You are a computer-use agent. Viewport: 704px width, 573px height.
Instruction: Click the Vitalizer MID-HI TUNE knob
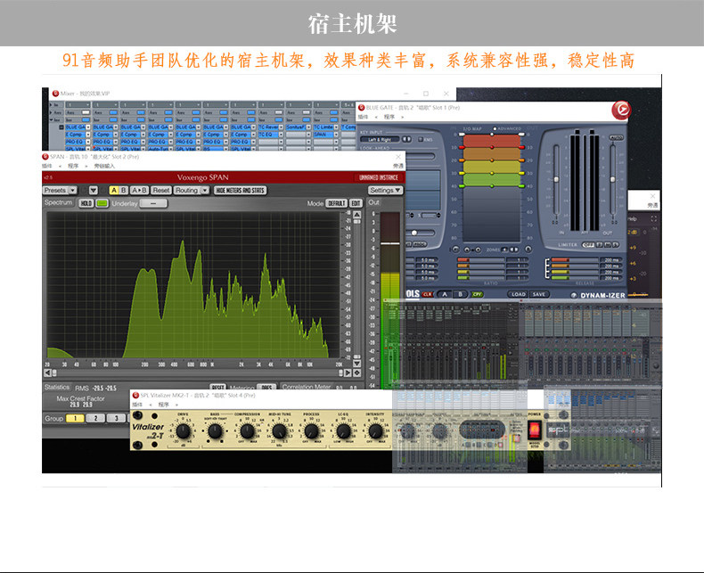point(279,431)
